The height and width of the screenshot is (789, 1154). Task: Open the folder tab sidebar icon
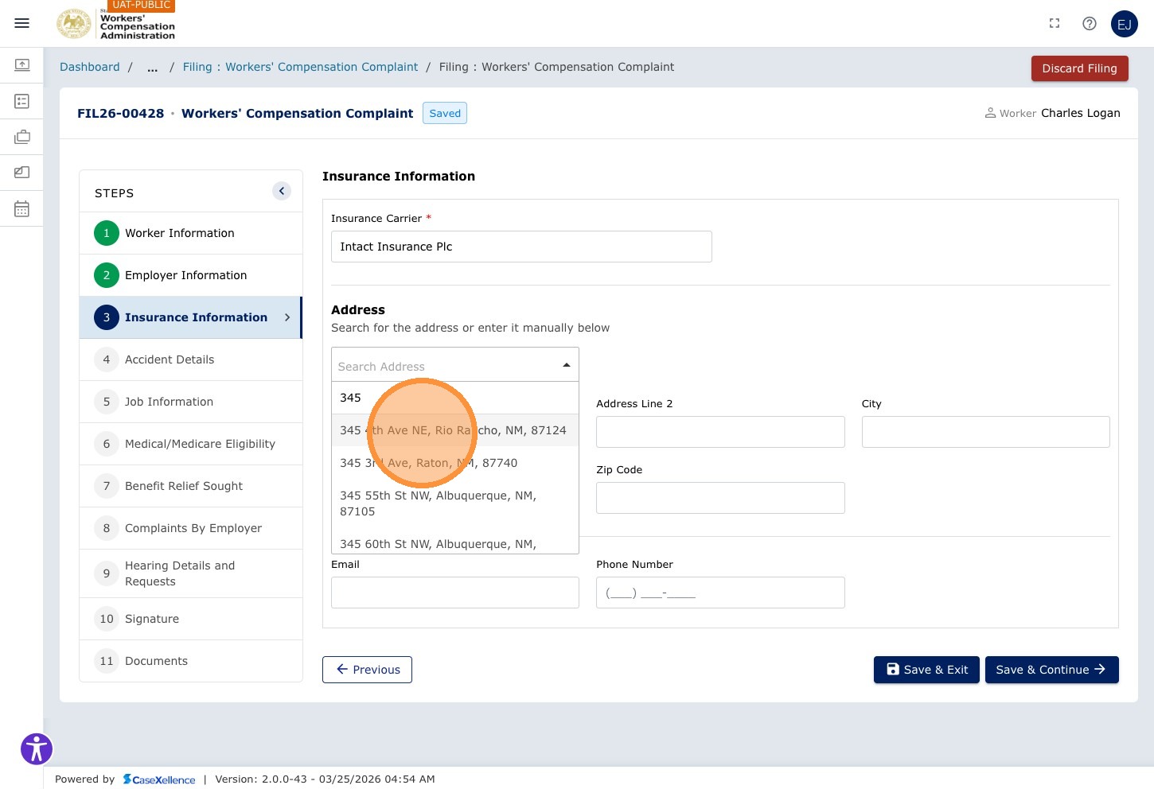22,172
